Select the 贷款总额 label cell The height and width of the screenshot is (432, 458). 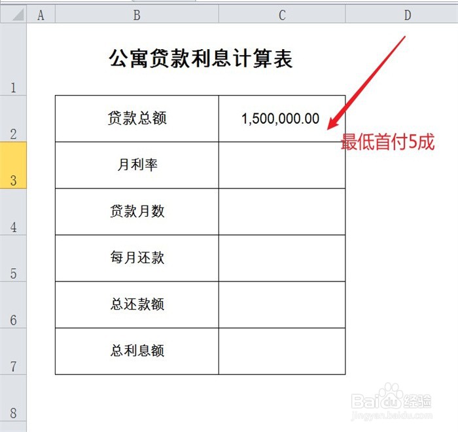(x=137, y=118)
